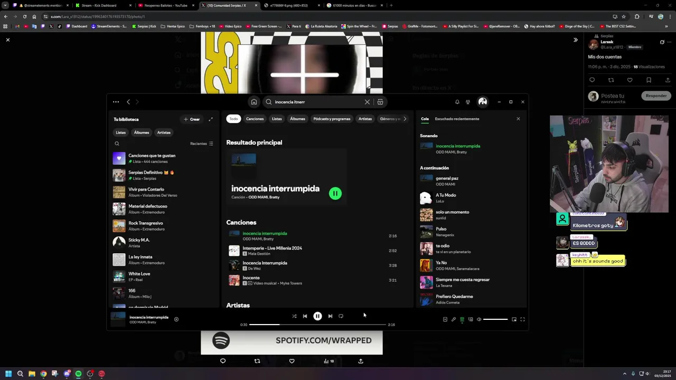This screenshot has height=380, width=676.
Task: Close the X photo viewer
Action: [8, 40]
